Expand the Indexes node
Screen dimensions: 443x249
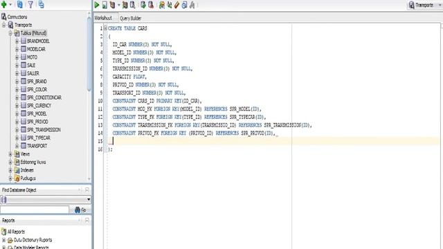coord(10,170)
